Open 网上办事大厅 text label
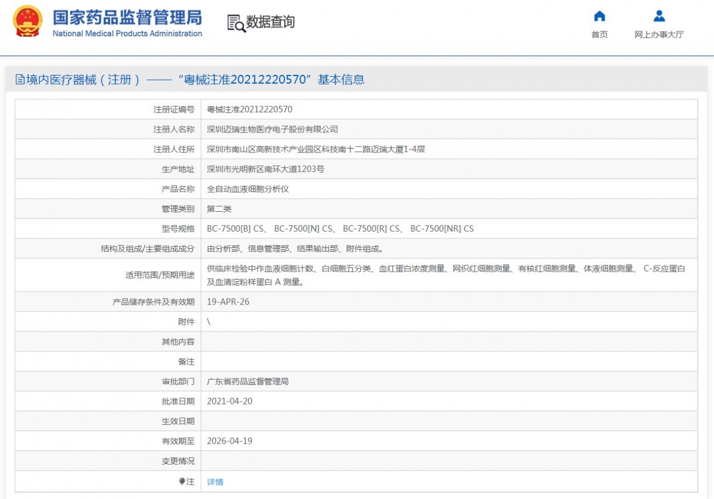This screenshot has height=499, width=714. click(659, 34)
